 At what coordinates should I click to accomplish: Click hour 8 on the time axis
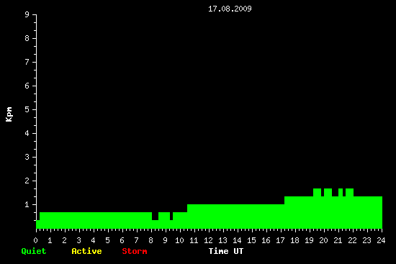coord(150,240)
